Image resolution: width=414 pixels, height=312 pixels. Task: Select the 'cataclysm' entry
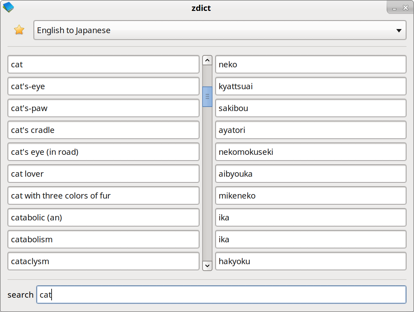pos(103,261)
